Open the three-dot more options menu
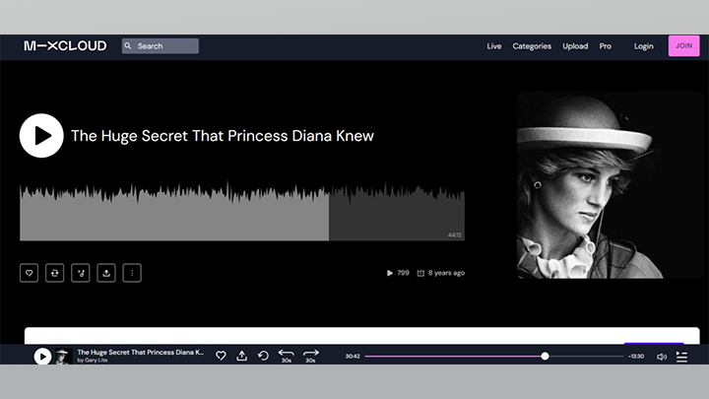The width and height of the screenshot is (709, 399). [x=132, y=273]
